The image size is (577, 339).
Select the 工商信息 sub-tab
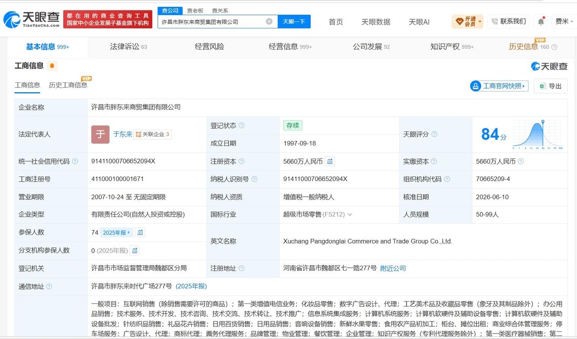point(27,85)
